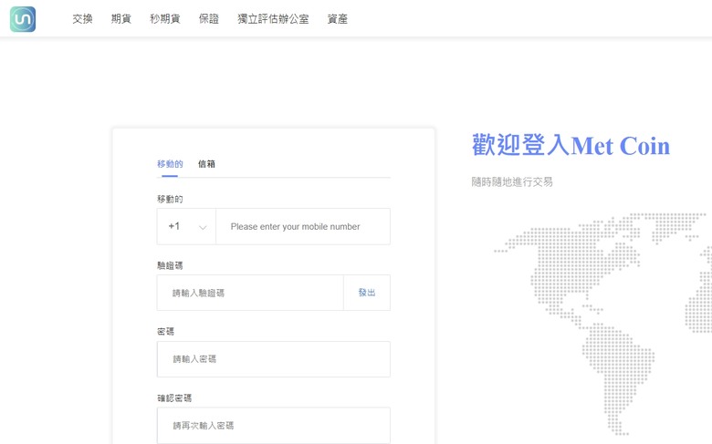Click the 隨時隨地進行交易 subtitle text
The height and width of the screenshot is (444, 712).
(x=512, y=181)
